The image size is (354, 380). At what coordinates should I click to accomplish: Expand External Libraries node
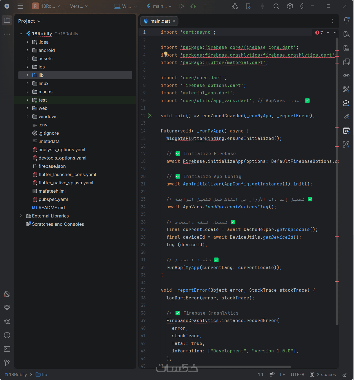click(21, 216)
